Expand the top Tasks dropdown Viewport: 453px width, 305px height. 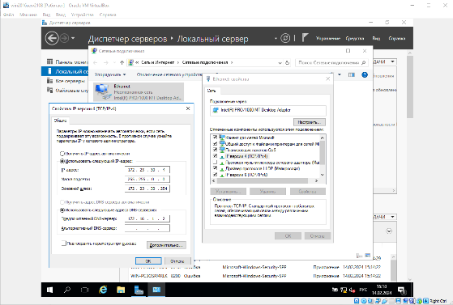tap(392, 61)
